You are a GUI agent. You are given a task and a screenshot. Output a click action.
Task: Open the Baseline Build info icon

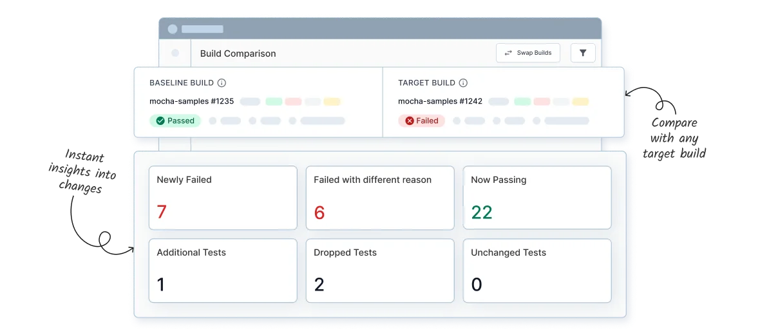222,83
